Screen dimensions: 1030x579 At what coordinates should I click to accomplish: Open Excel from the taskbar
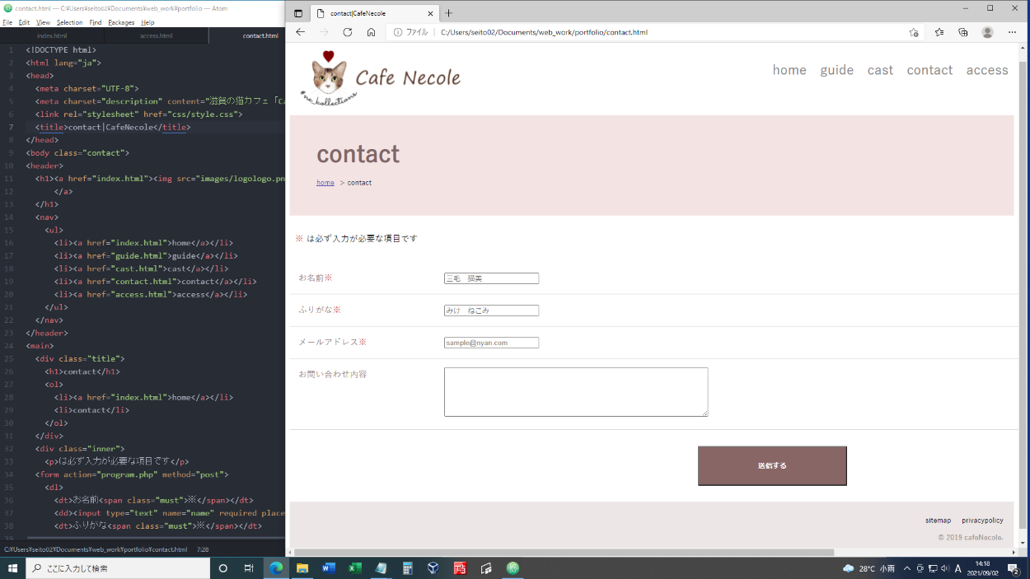(x=355, y=568)
